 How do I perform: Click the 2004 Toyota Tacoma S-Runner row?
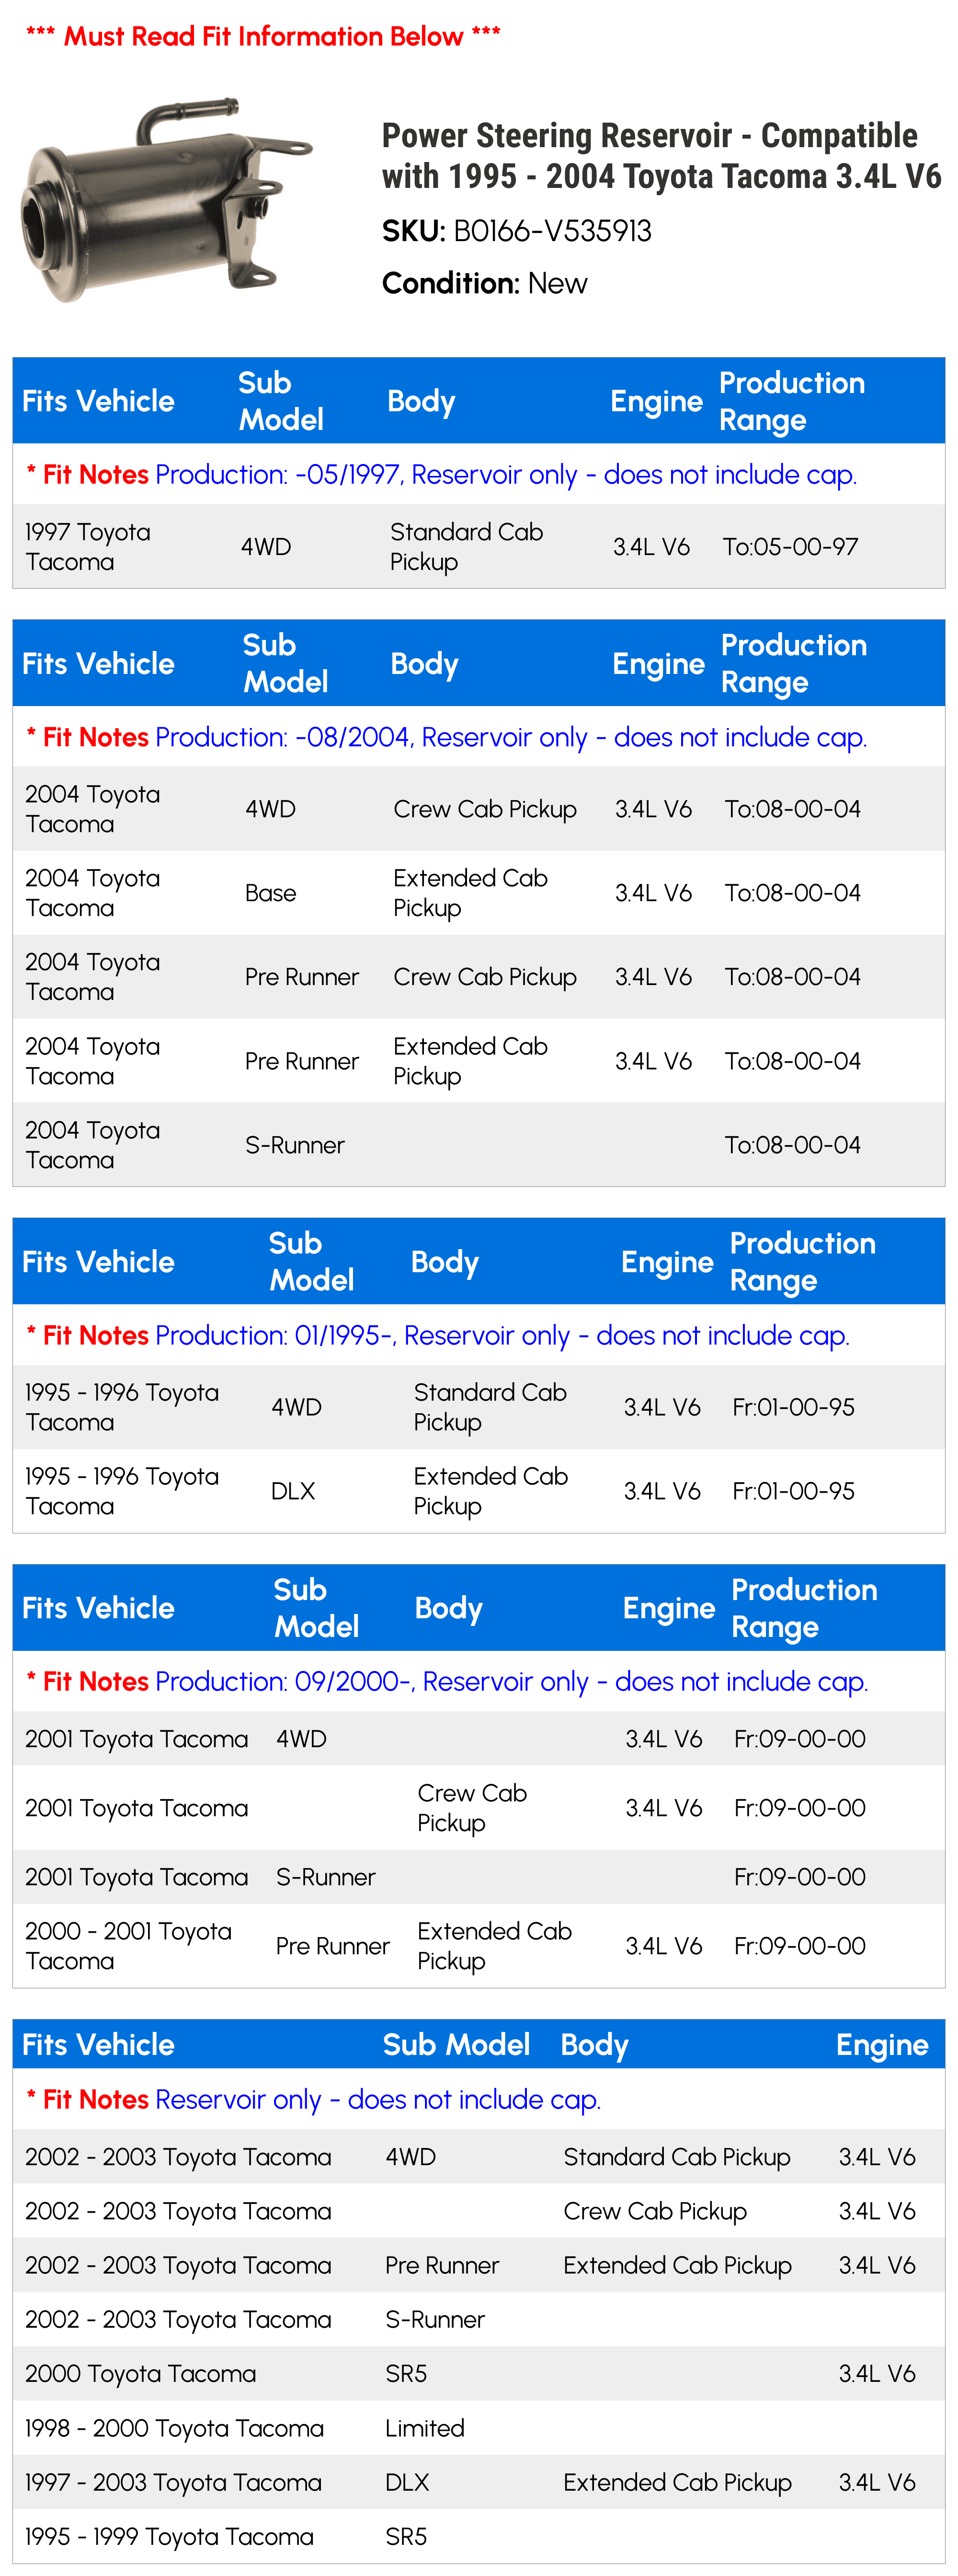(x=479, y=1145)
